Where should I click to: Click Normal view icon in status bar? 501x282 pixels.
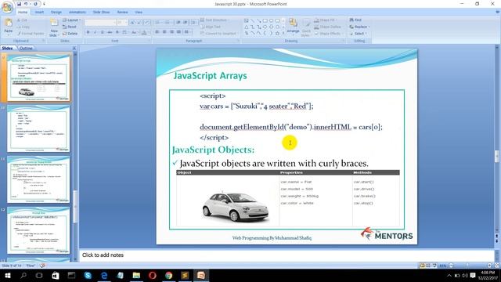pyautogui.click(x=422, y=266)
